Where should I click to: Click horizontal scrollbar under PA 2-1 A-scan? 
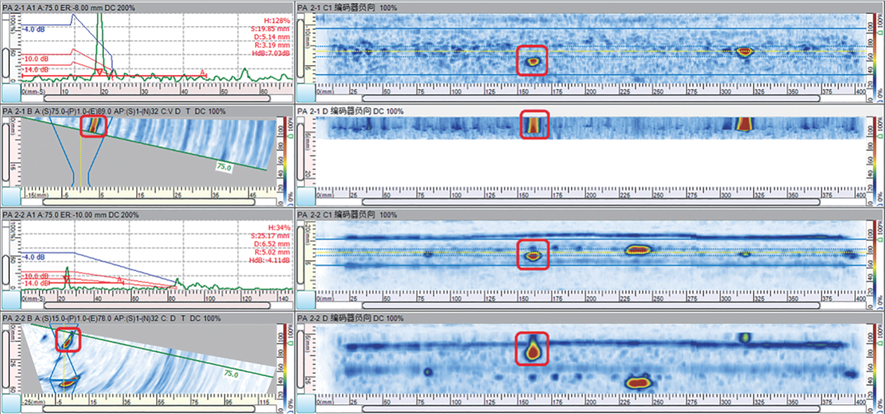coord(157,99)
